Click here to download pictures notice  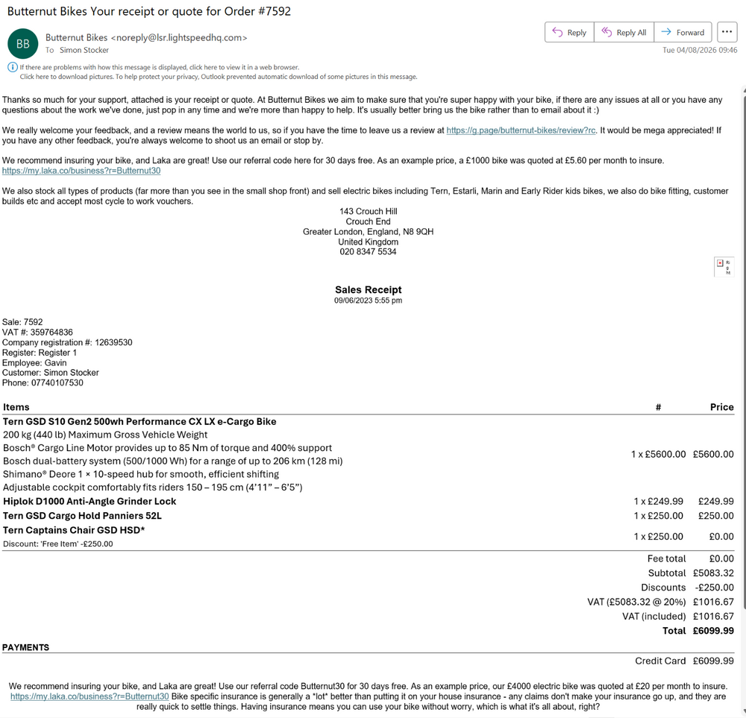click(219, 77)
